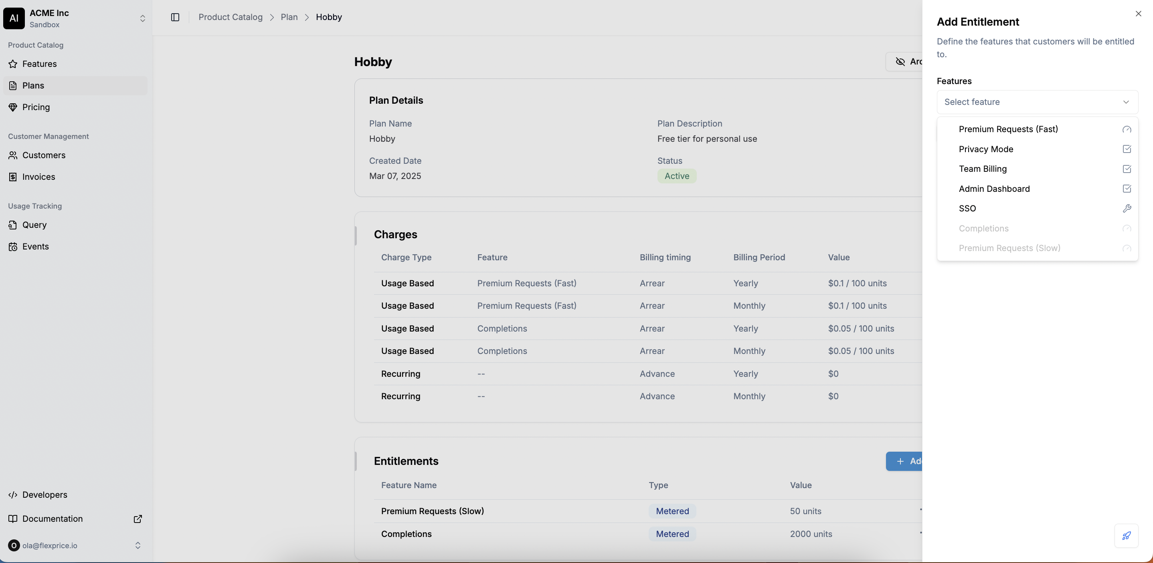The width and height of the screenshot is (1153, 563).
Task: Click the rocket icon button
Action: click(x=1126, y=536)
